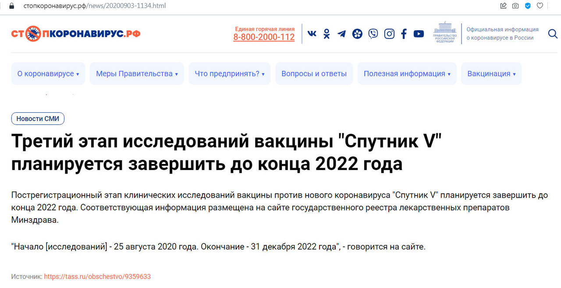Click the 'Источник:' label
Image resolution: width=561 pixels, height=288 pixels.
(27, 277)
